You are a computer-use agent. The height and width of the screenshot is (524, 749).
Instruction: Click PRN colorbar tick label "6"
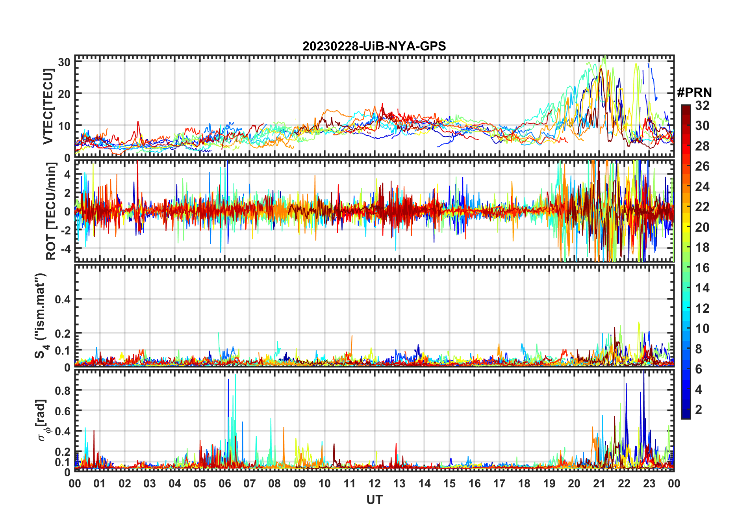699,369
